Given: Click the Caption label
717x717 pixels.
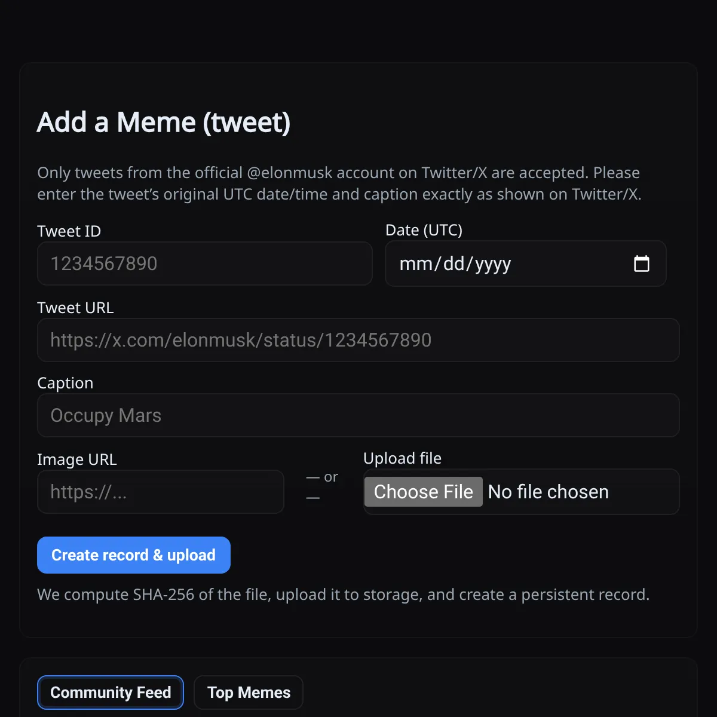Looking at the screenshot, I should [65, 383].
